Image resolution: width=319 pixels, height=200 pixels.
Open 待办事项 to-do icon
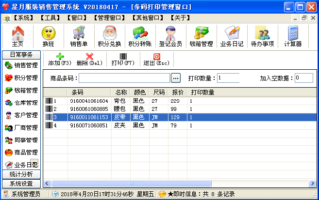(262, 36)
